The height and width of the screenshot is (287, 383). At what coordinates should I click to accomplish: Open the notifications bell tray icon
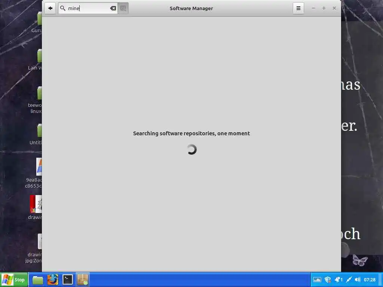pos(338,280)
